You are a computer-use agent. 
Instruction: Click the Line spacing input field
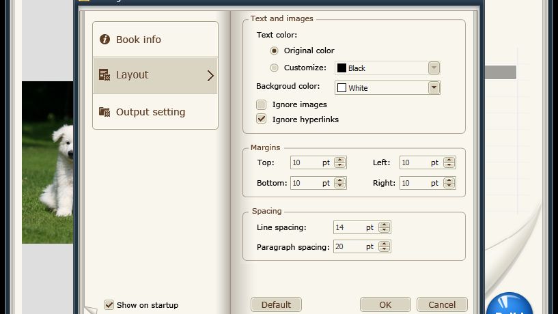tap(356, 227)
